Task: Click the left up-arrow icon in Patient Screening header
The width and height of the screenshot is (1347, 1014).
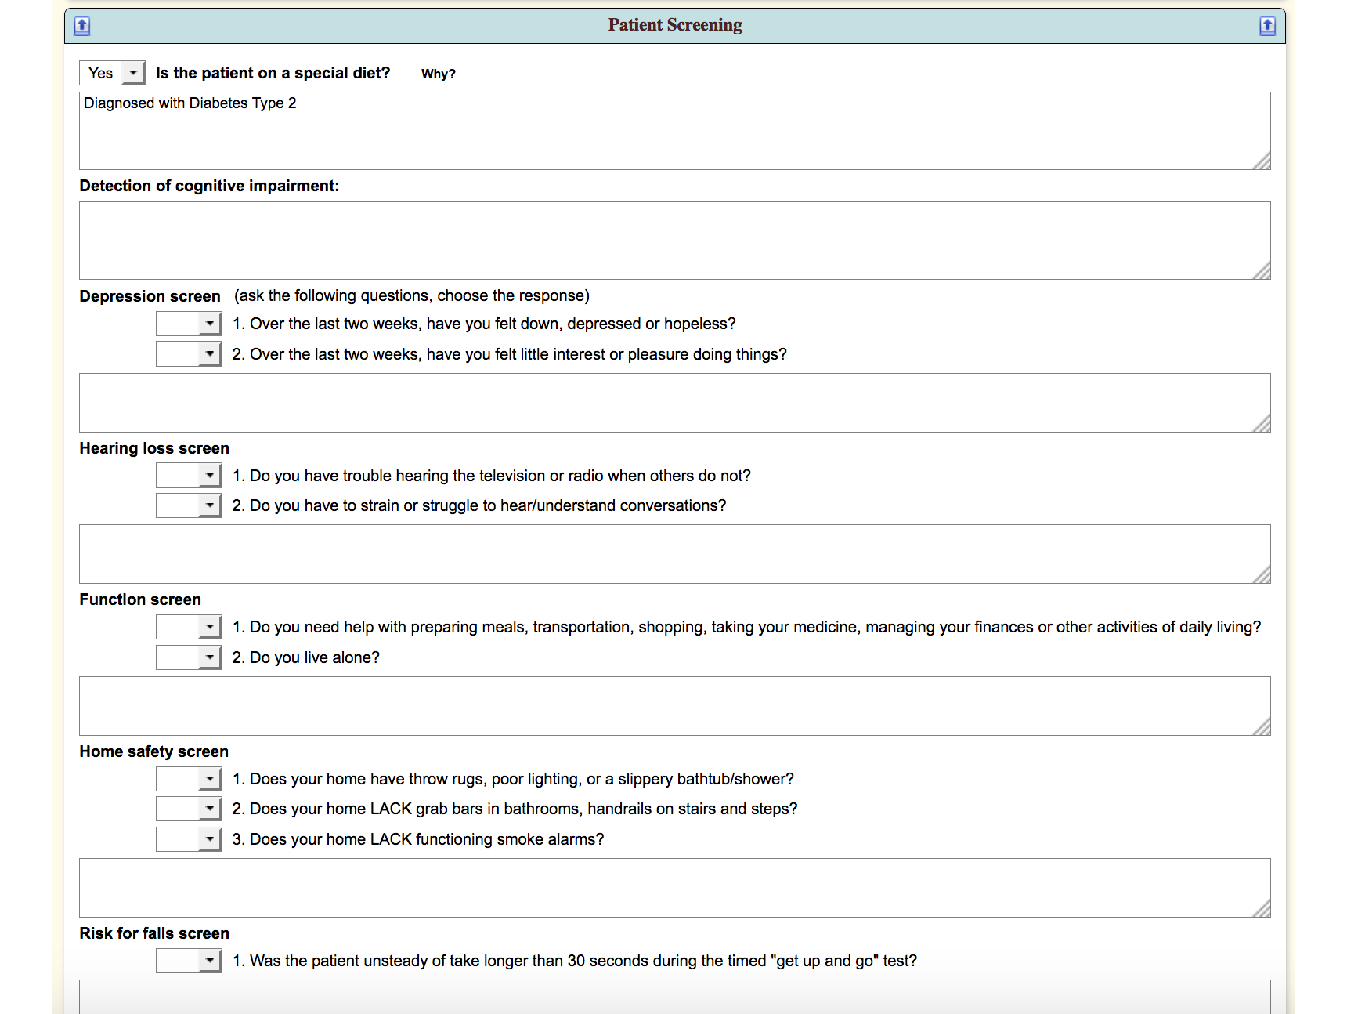Action: pyautogui.click(x=82, y=26)
